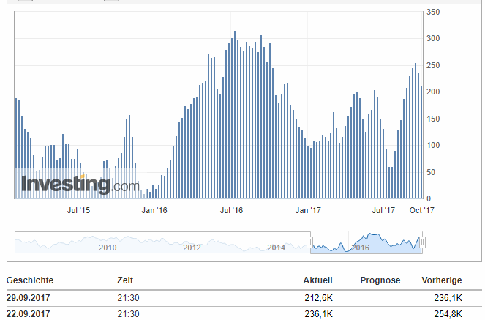Select the 212,6K actual value
This screenshot has width=485, height=320.
click(319, 298)
